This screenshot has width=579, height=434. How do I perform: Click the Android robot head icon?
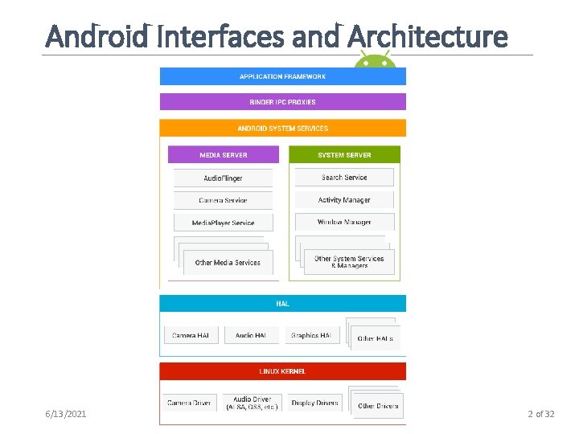[376, 59]
